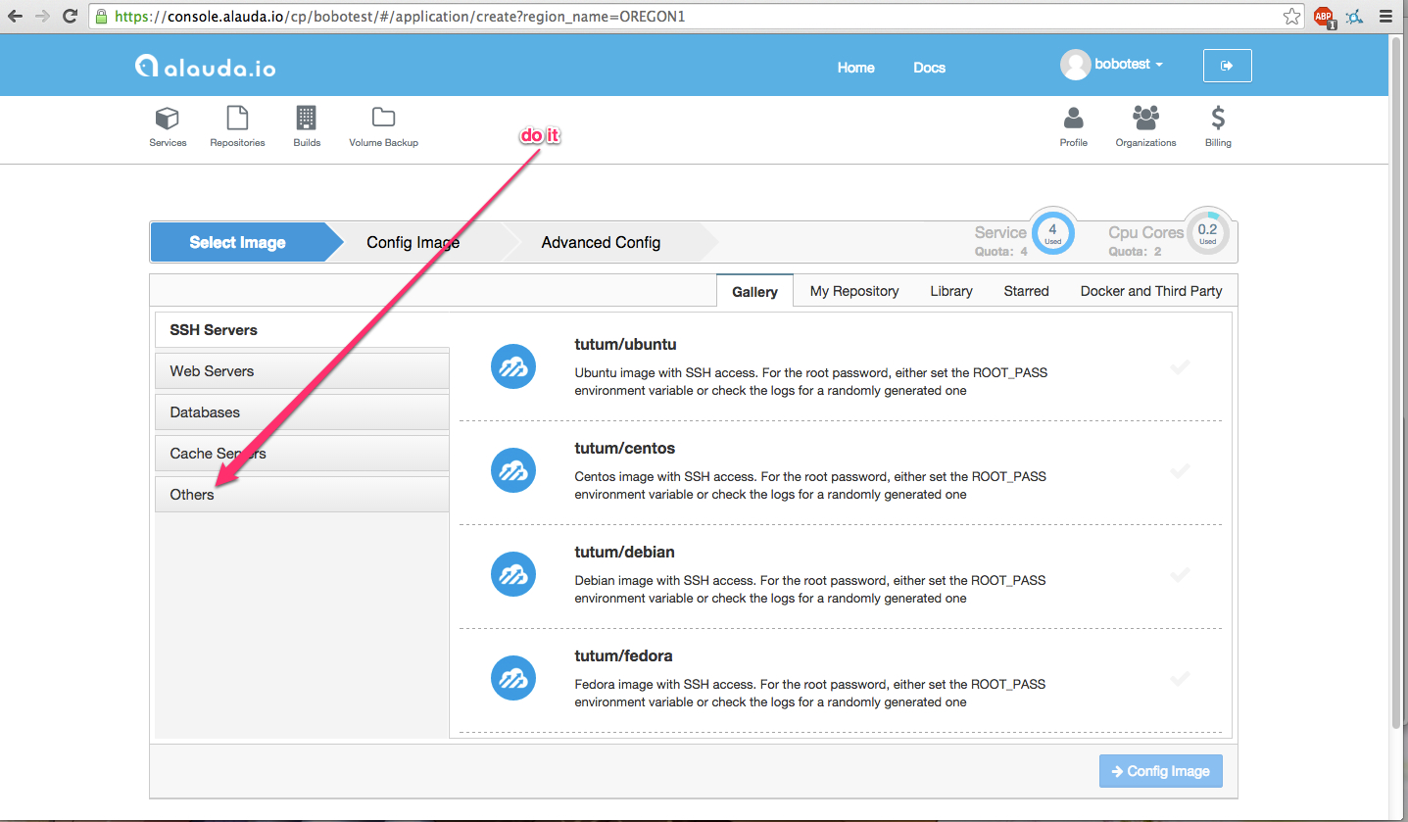The image size is (1408, 822).
Task: Select tutum/fedora with its checkmark
Action: pyautogui.click(x=1181, y=679)
